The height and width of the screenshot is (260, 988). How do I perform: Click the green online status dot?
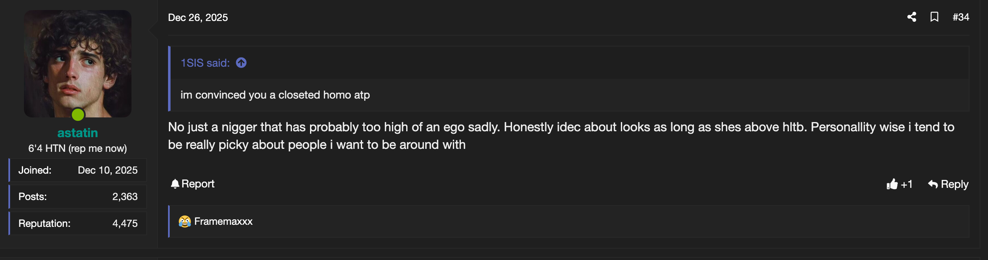pyautogui.click(x=78, y=114)
